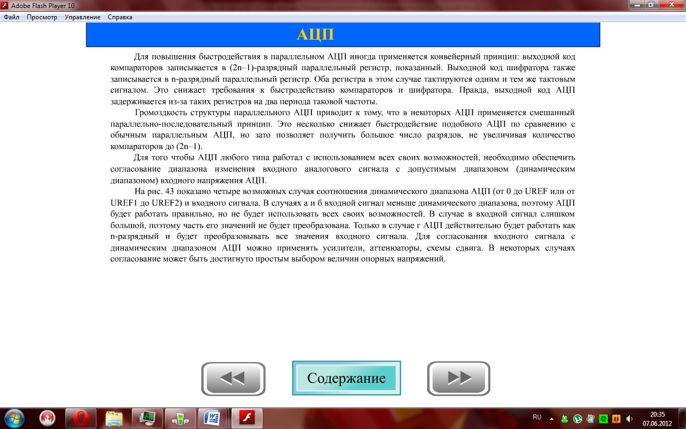Open the Файл menu
This screenshot has width=686, height=429.
[11, 17]
